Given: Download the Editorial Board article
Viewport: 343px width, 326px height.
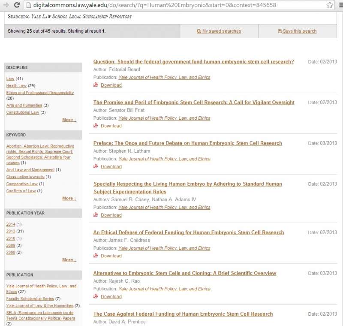Looking at the screenshot, I should click(x=111, y=85).
